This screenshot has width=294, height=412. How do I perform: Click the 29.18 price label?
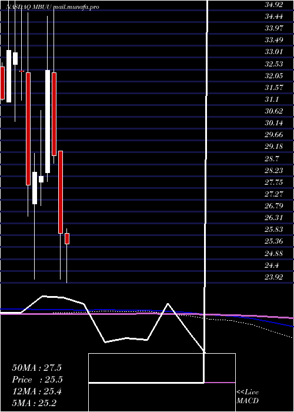(273, 147)
